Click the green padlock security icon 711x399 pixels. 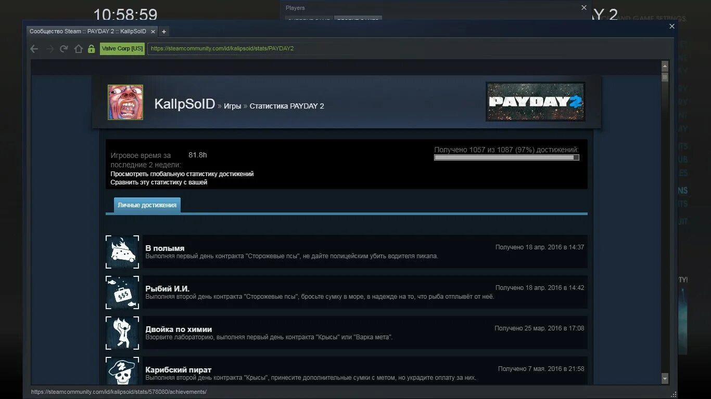coord(91,49)
